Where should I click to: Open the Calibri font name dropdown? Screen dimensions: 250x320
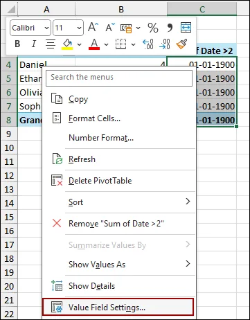(46, 28)
